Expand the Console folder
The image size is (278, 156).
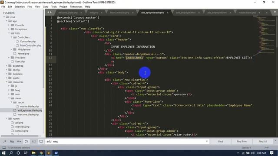(x=9, y=25)
